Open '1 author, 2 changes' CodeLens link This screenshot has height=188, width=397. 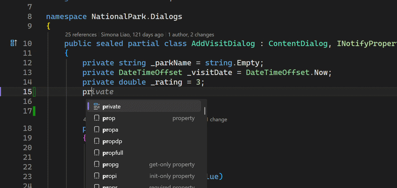pos(191,35)
